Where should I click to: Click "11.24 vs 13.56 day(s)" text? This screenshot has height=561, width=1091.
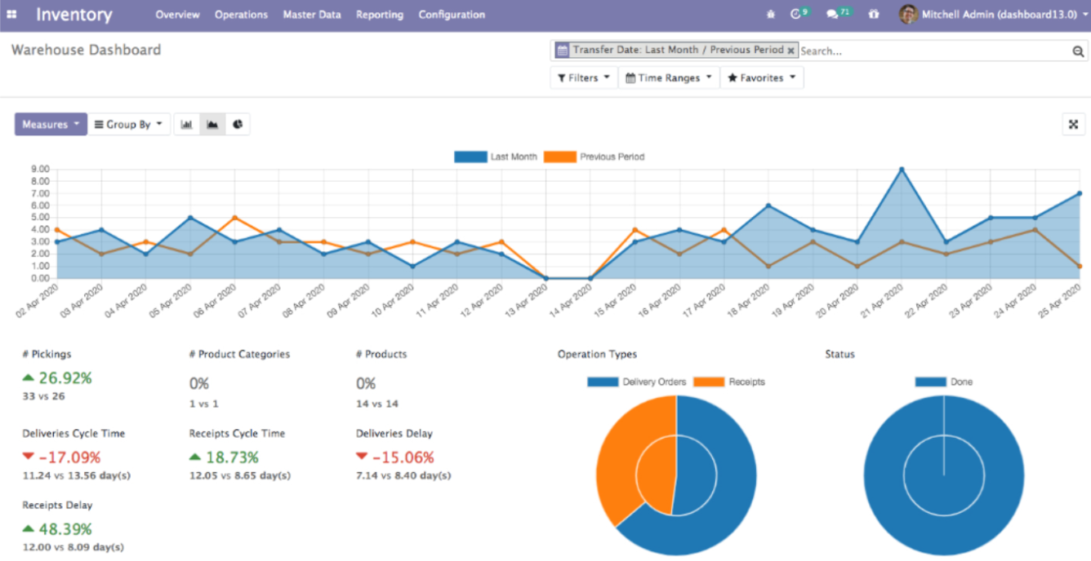[x=77, y=475]
